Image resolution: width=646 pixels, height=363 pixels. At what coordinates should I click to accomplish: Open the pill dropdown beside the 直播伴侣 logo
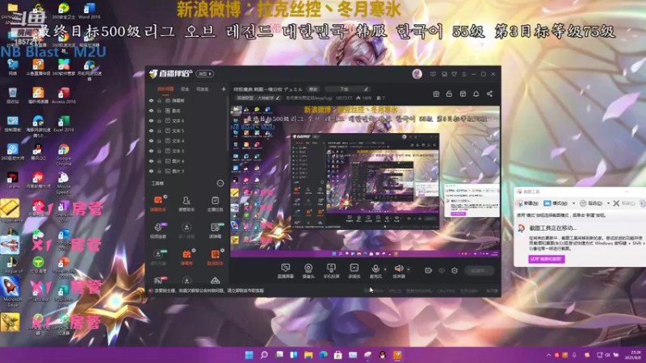click(205, 73)
